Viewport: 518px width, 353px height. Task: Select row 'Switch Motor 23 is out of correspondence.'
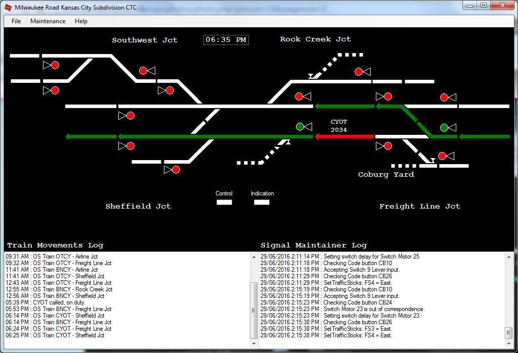(342, 309)
